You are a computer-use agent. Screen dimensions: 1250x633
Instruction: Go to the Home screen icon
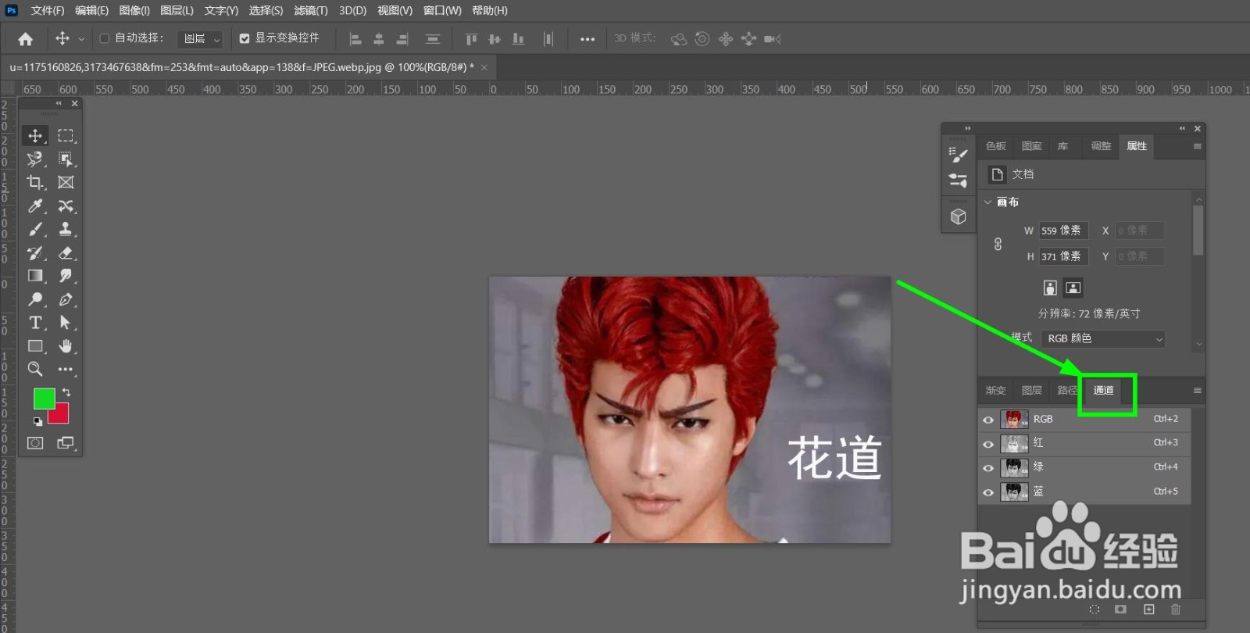coord(25,38)
